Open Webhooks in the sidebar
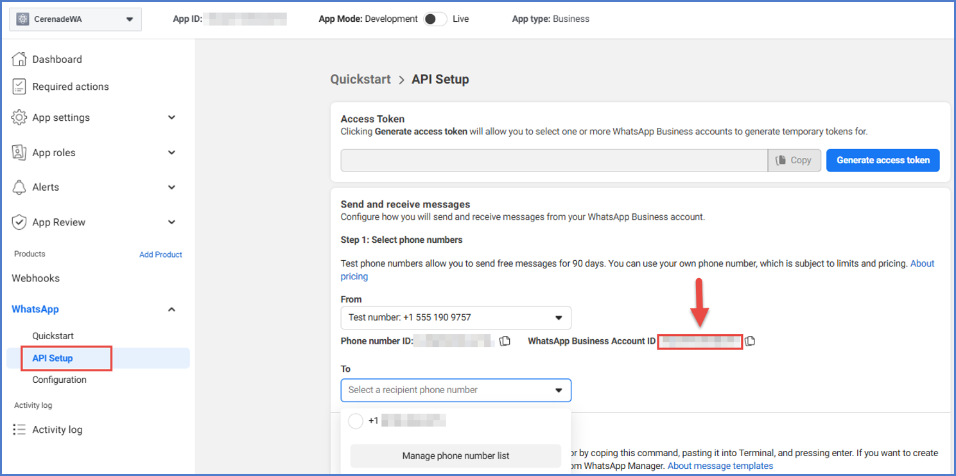Image resolution: width=956 pixels, height=476 pixels. coord(35,278)
